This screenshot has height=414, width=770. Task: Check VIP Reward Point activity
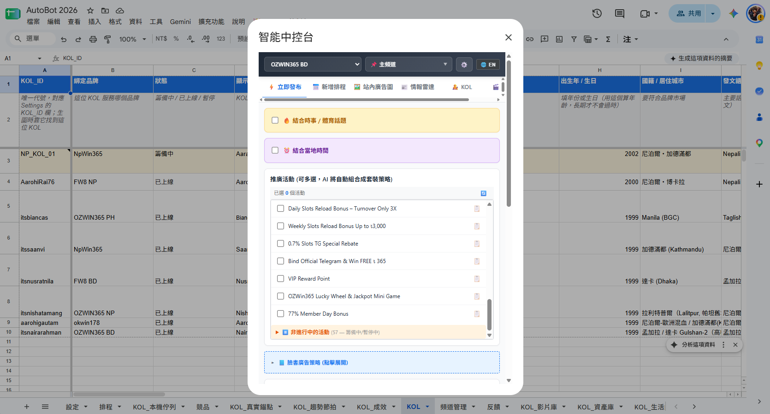(280, 279)
